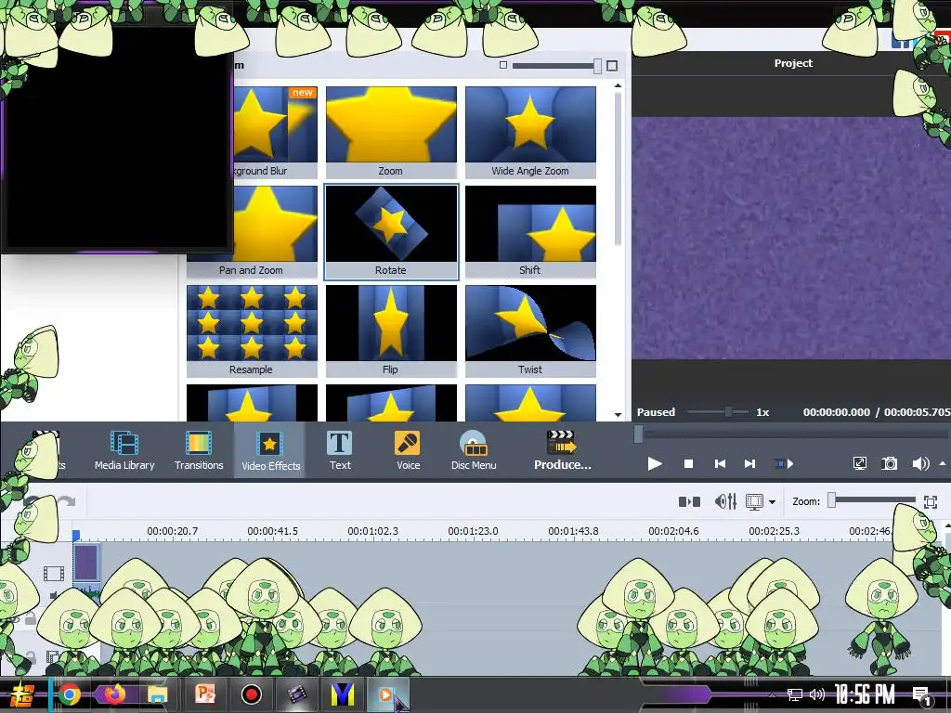
Task: Select the Pan and Zoom effect
Action: click(252, 231)
